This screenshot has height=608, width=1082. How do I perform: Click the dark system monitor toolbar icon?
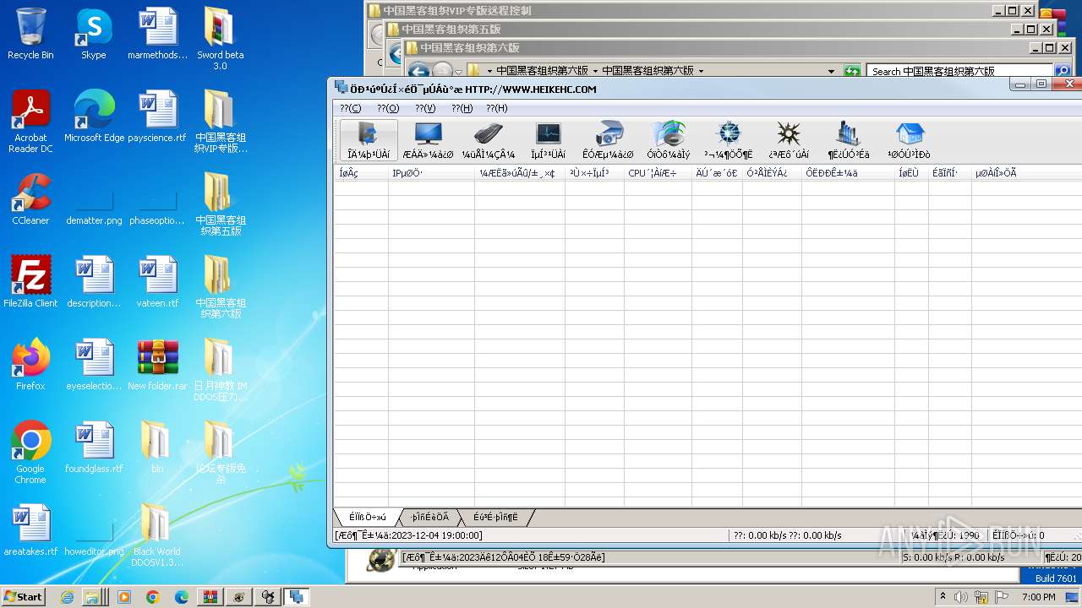point(548,140)
